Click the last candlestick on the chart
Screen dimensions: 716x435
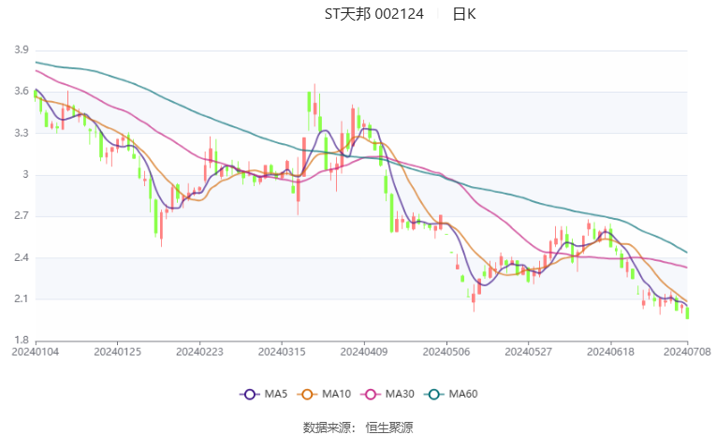(x=687, y=312)
